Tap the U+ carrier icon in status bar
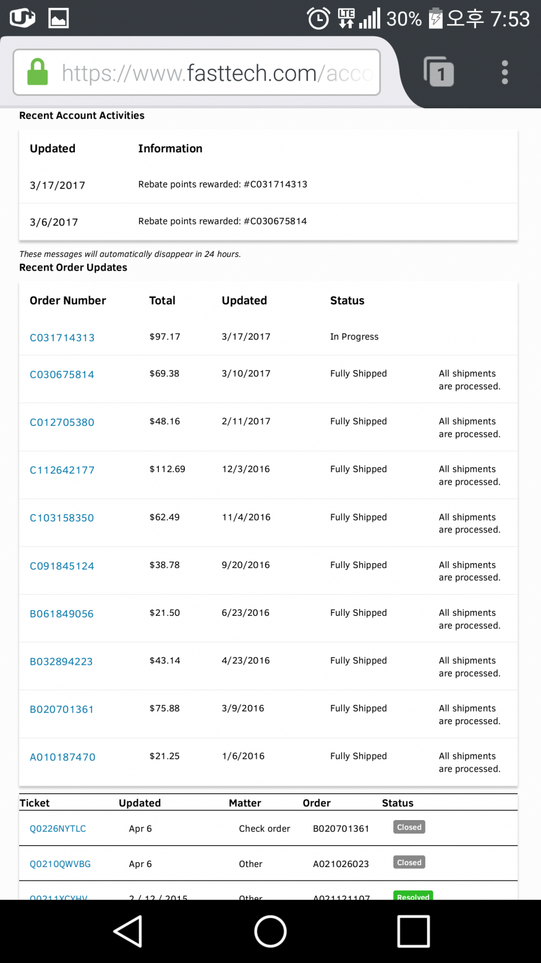This screenshot has width=541, height=963. 22,18
